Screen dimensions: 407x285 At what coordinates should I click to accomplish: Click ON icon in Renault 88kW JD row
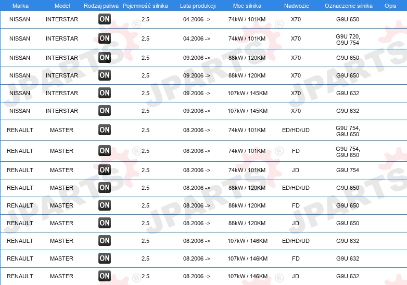coord(105,223)
